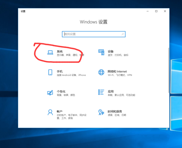Click the 系统 settings title
The image size is (182, 148).
(60, 51)
